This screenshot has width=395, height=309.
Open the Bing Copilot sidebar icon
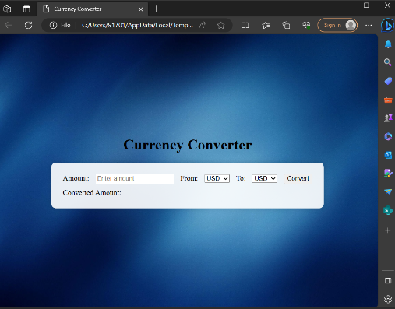point(387,26)
